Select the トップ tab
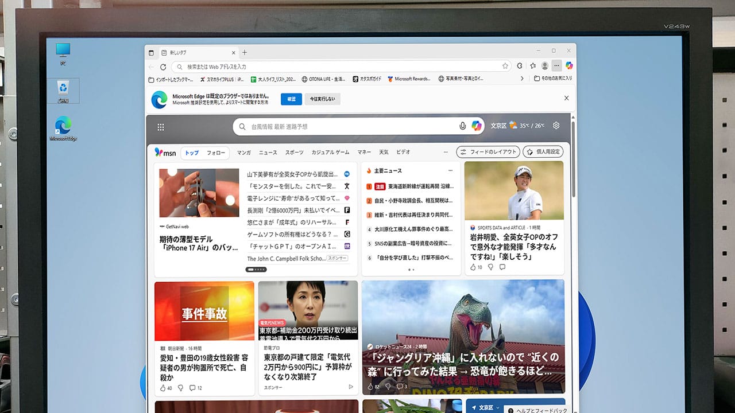 [x=192, y=153]
